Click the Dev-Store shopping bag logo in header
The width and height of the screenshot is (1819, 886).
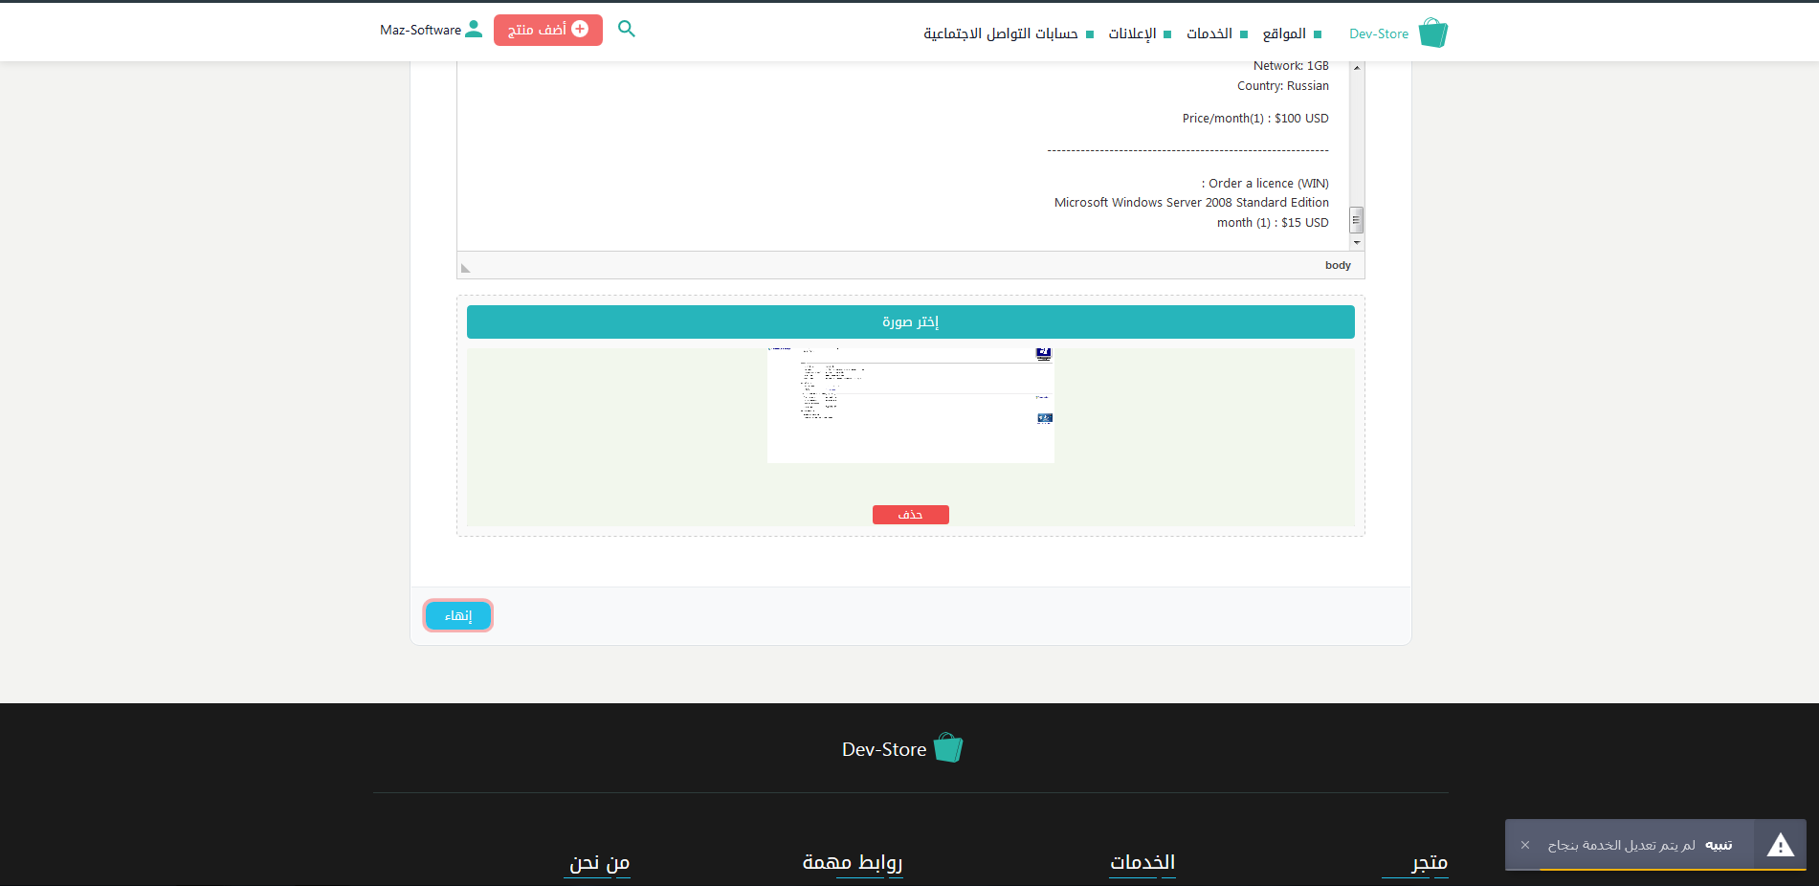1432,33
